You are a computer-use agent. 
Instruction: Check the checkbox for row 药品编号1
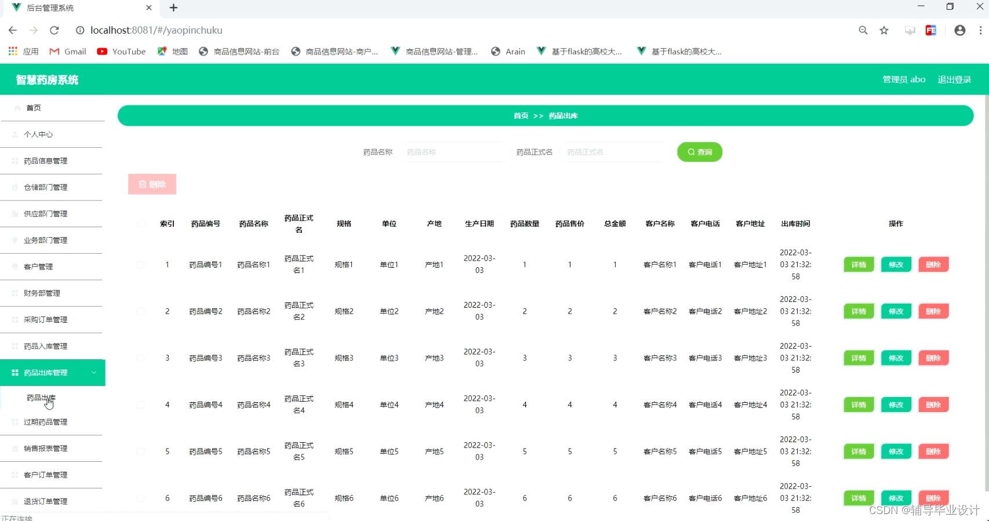[141, 265]
